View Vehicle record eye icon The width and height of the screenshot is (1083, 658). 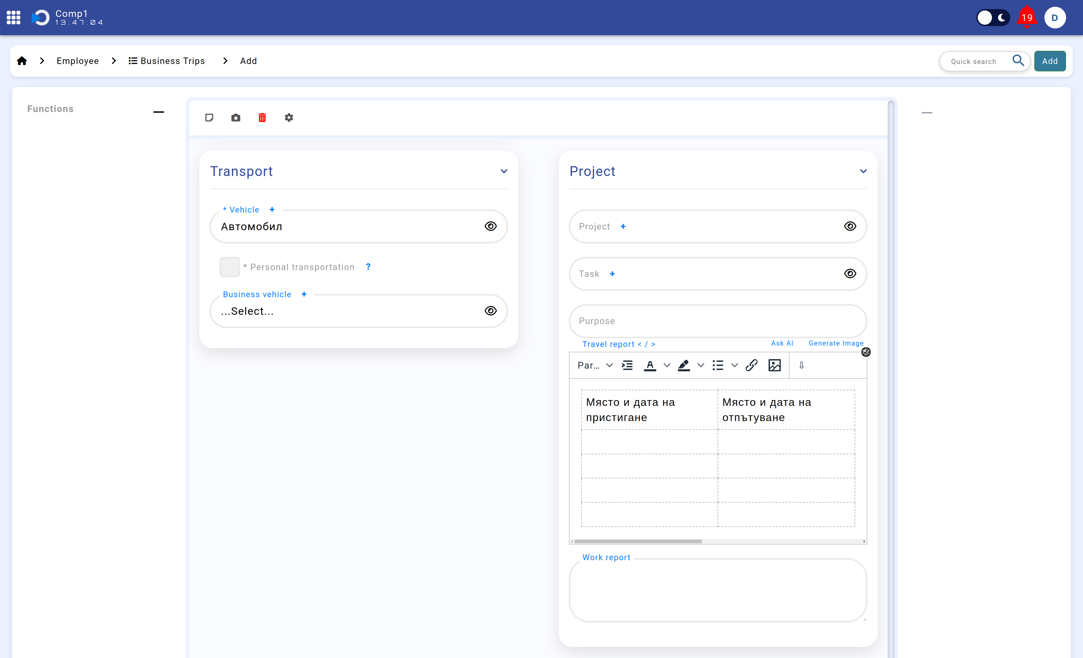tap(490, 226)
